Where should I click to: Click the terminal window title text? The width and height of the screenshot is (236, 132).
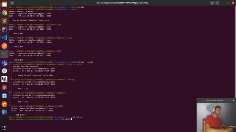click(x=122, y=3)
